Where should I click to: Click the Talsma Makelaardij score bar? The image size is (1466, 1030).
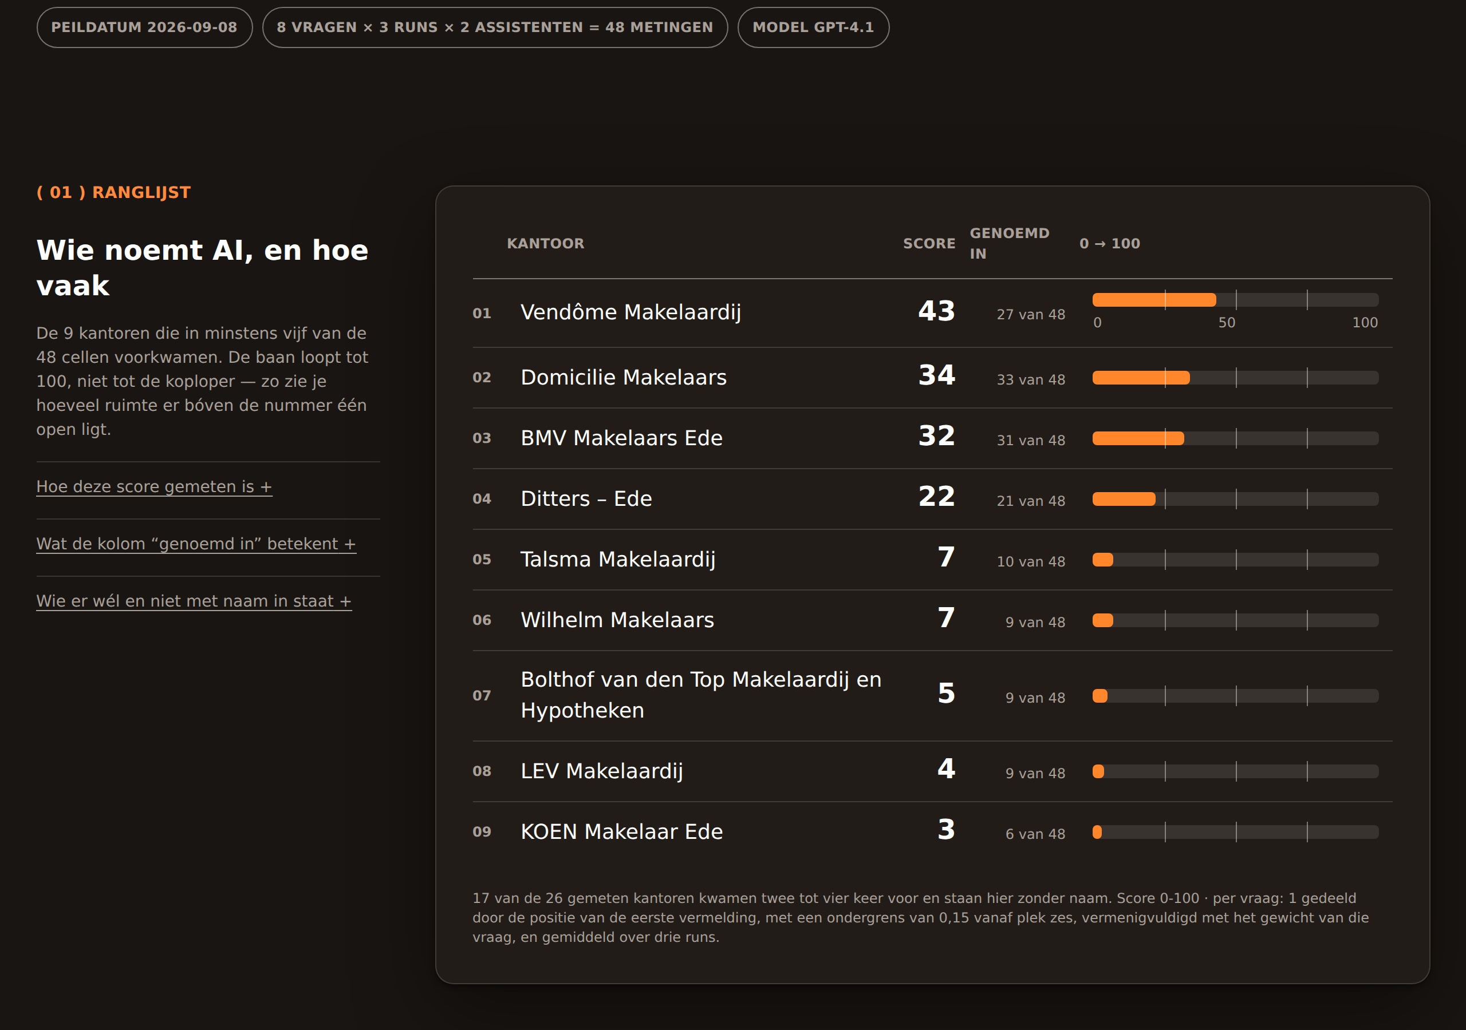click(x=1235, y=560)
